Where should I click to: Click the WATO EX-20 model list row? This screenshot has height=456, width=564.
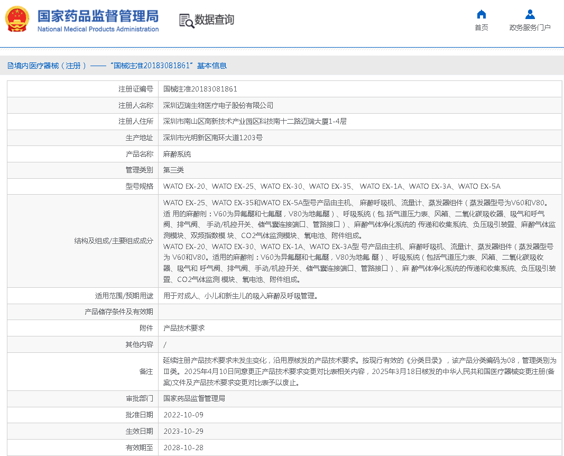pyautogui.click(x=331, y=187)
